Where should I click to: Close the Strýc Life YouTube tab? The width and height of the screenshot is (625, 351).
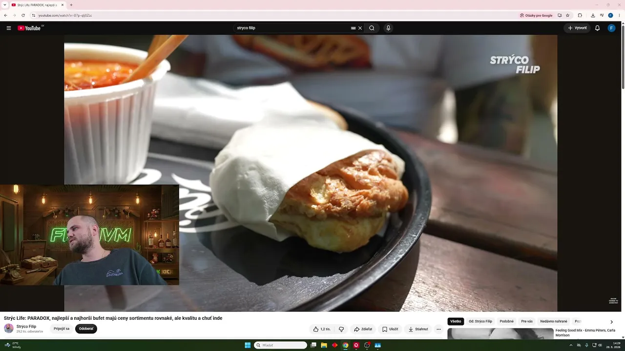tap(62, 5)
